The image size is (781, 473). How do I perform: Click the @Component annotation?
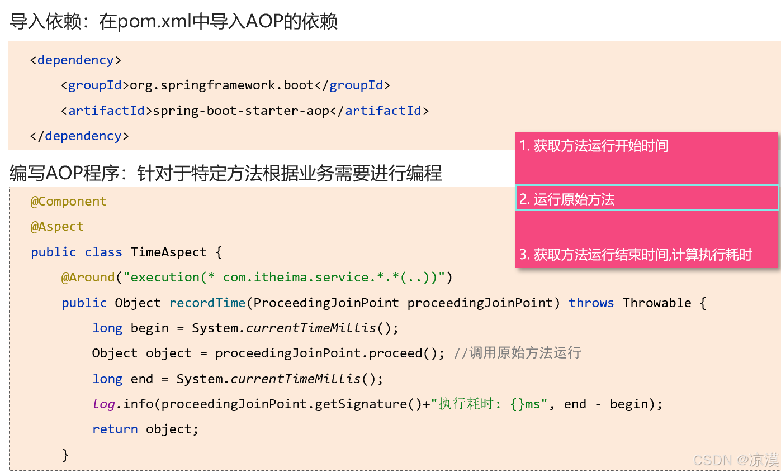(x=68, y=201)
